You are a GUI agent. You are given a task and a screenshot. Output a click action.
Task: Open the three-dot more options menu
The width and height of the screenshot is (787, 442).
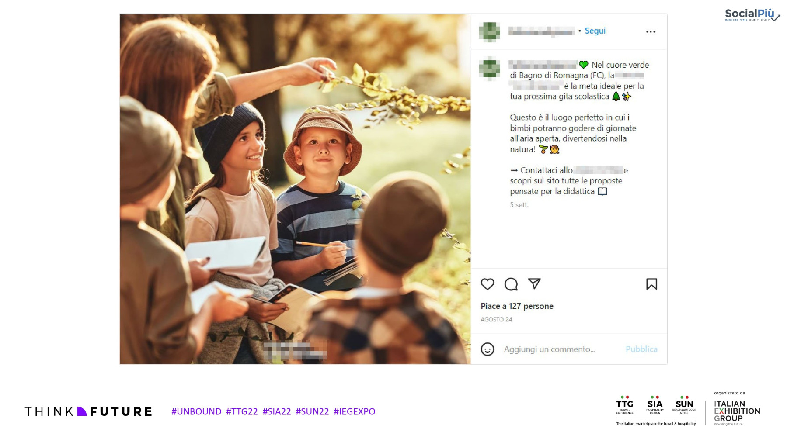pyautogui.click(x=651, y=31)
